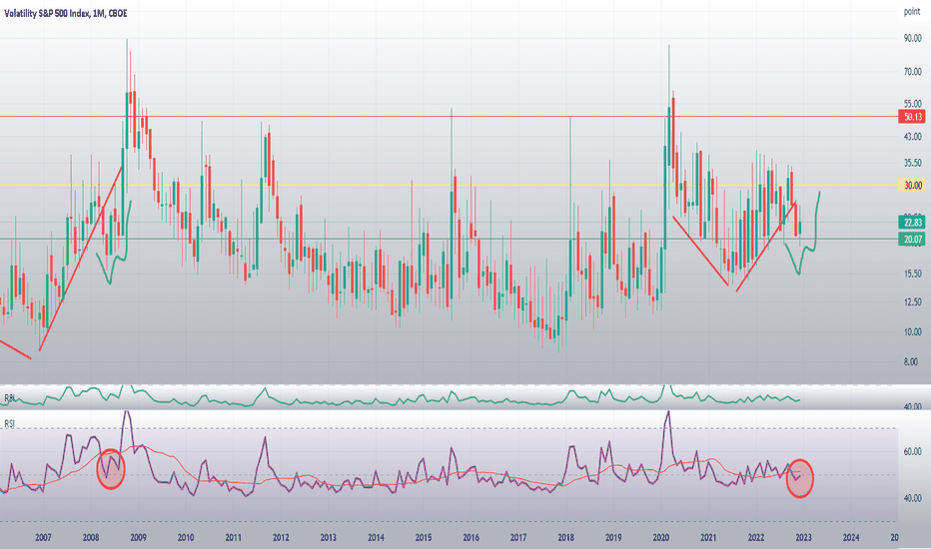Click the 2023 label on time axis
Screen dimensions: 931x549
[803, 538]
